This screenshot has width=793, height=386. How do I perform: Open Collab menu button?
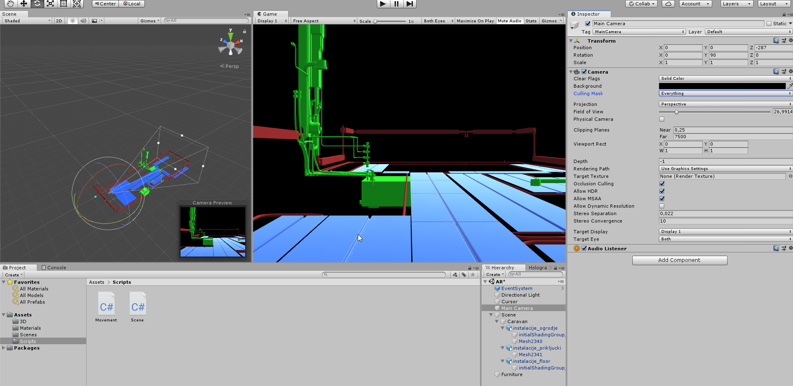[x=641, y=4]
